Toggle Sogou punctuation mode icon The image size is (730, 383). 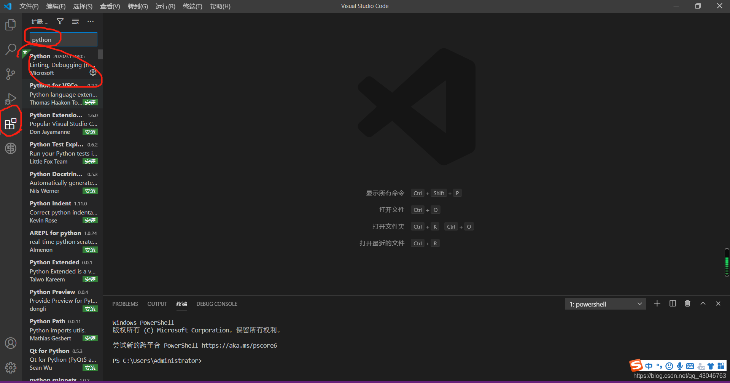(x=659, y=366)
